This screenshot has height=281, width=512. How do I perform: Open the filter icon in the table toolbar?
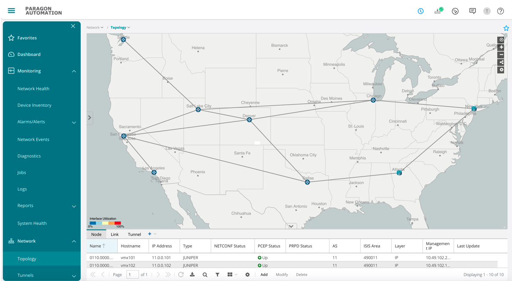pos(217,274)
